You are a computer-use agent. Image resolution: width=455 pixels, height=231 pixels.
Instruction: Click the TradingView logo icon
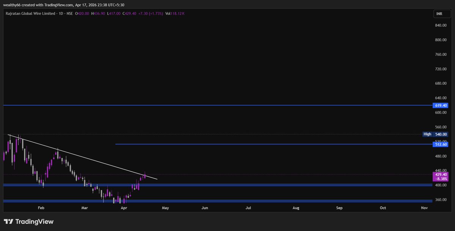9,222
